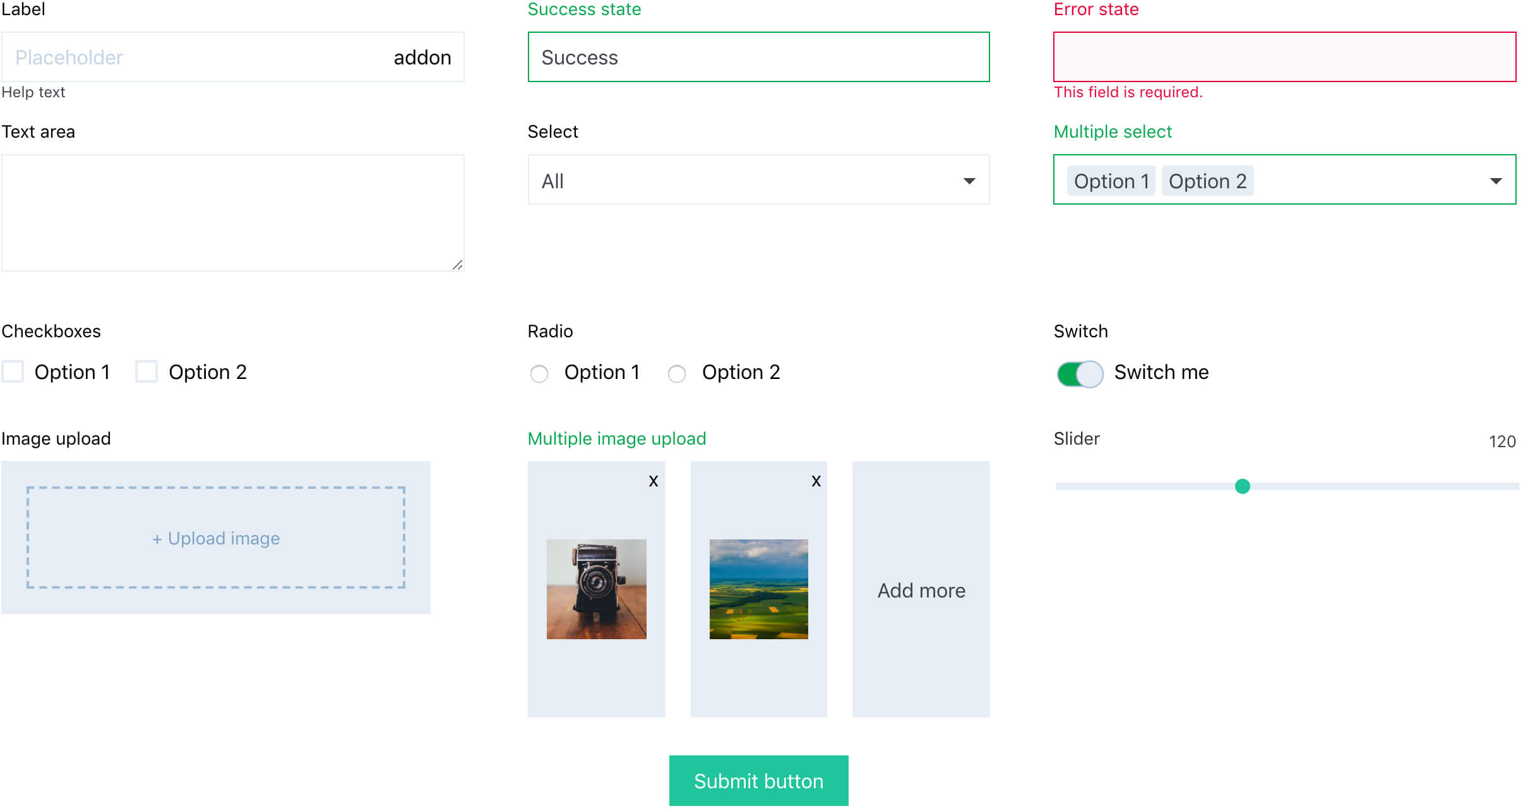The image size is (1523, 811).
Task: Toggle the Switch me switch
Action: pos(1080,373)
